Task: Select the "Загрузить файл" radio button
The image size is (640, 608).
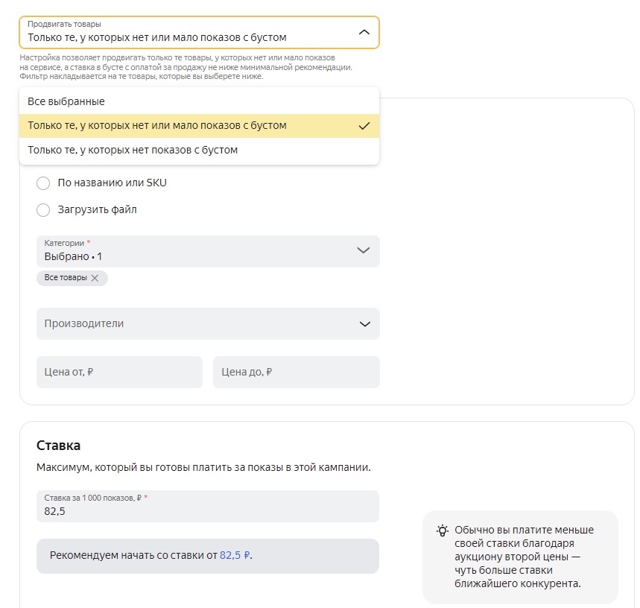Action: click(x=43, y=210)
